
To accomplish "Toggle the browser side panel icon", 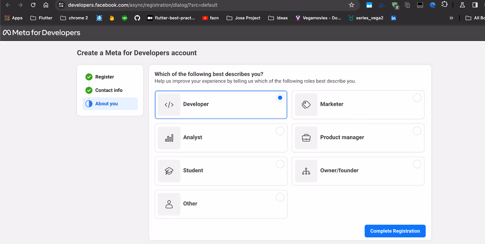I will [x=475, y=5].
